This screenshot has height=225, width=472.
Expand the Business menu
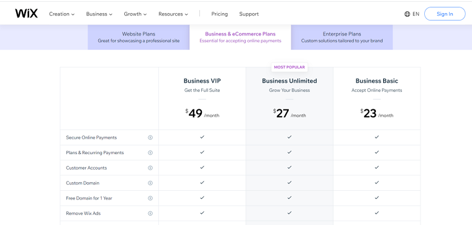[x=99, y=14]
